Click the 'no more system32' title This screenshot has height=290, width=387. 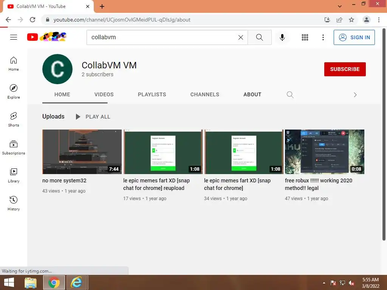(64, 180)
